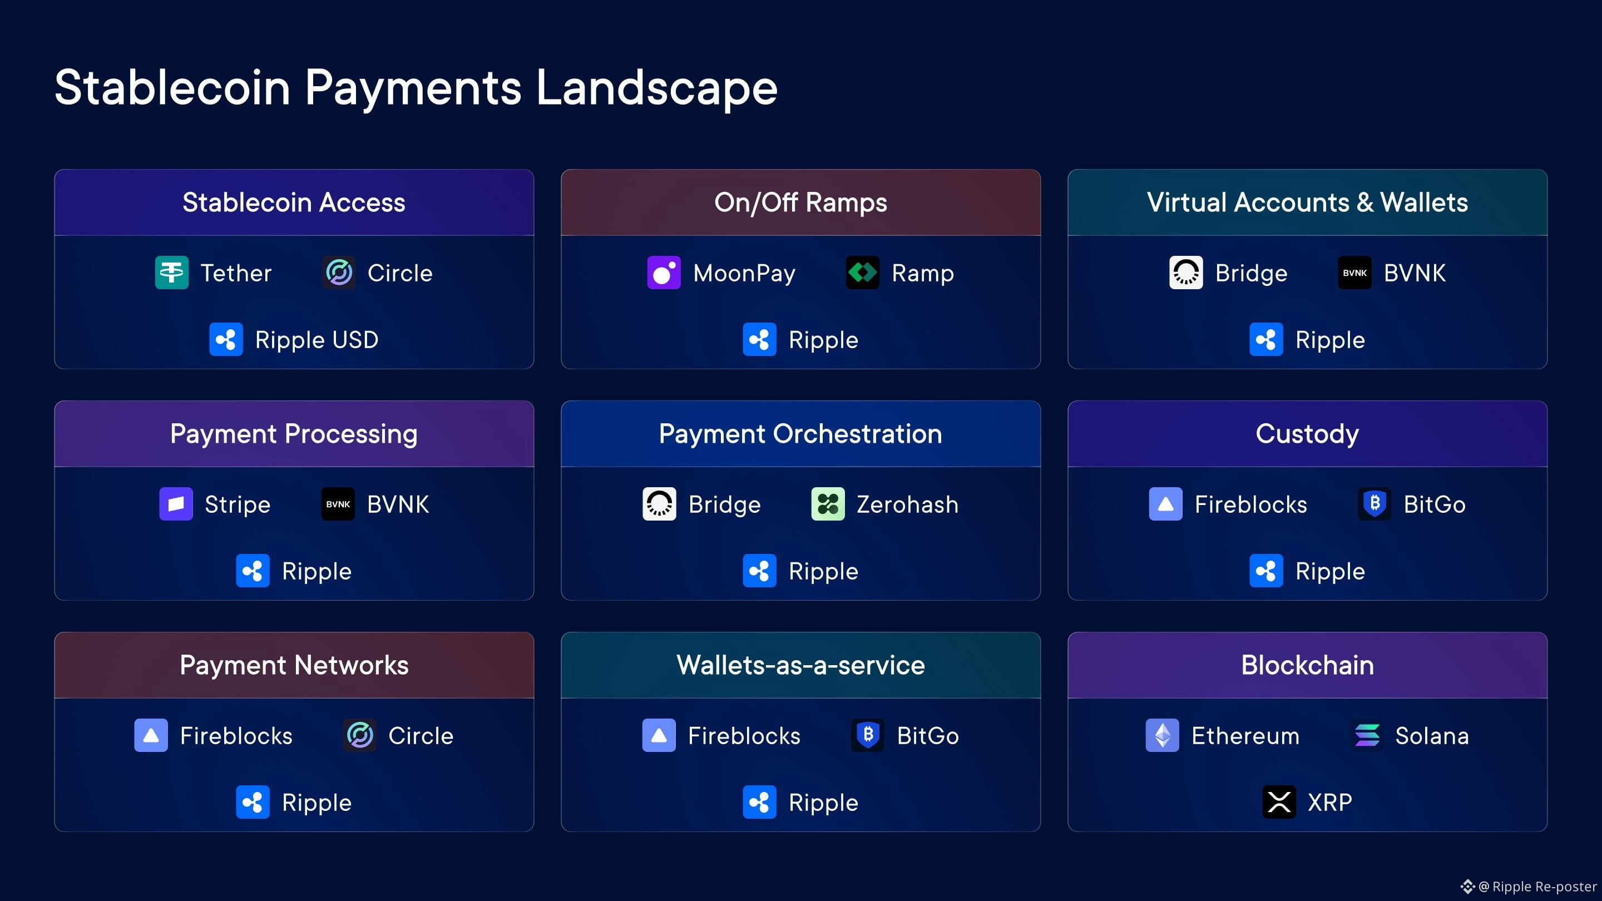Viewport: 1602px width, 901px height.
Task: Click the Ramp logo icon
Action: (x=863, y=273)
